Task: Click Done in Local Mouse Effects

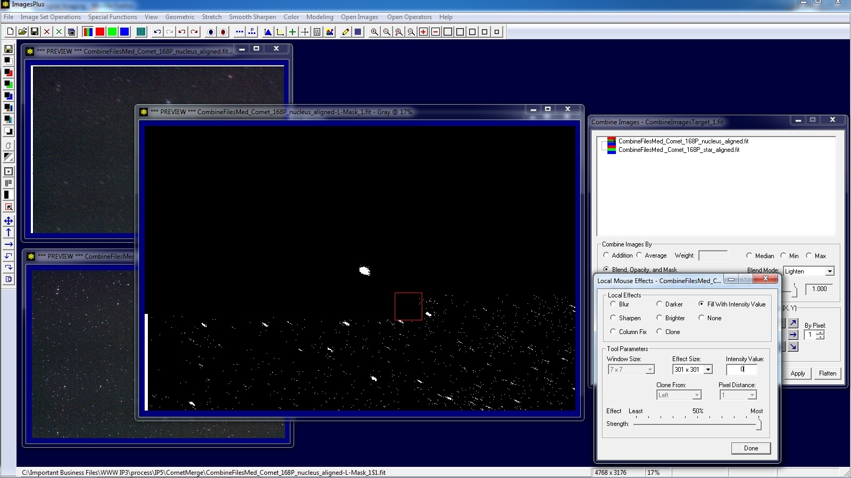Action: tap(751, 448)
